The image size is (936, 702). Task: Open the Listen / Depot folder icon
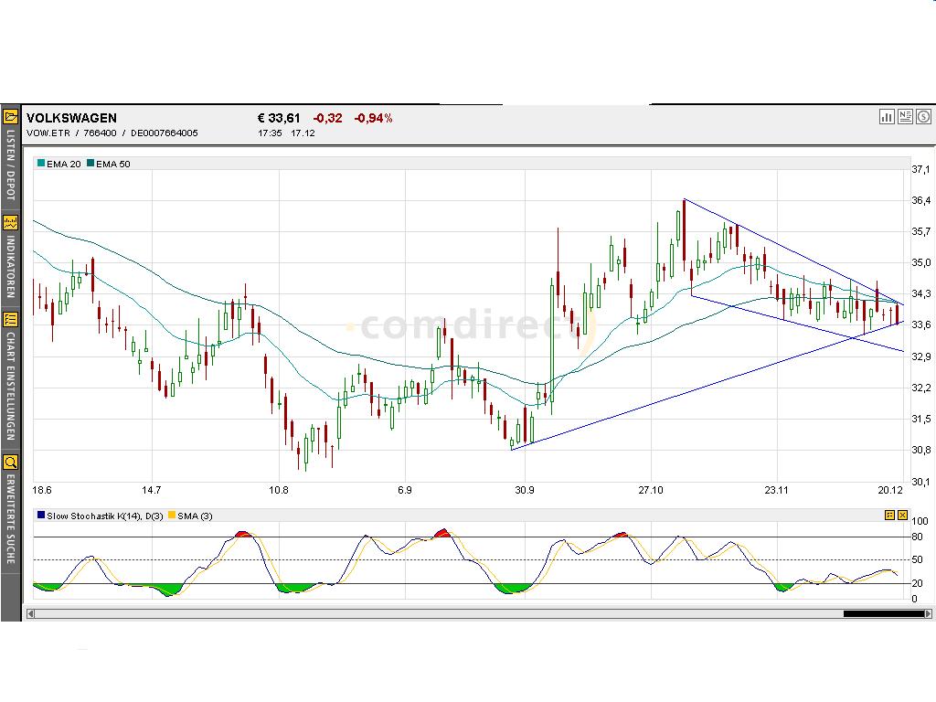coord(11,116)
